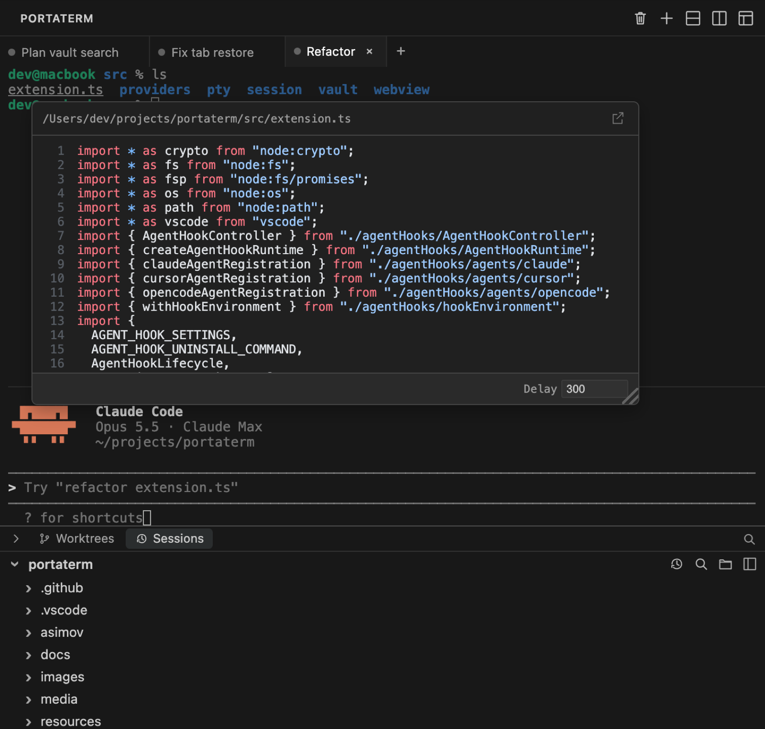Click the search icon in Worktrees bar
This screenshot has height=729, width=765.
coord(749,539)
